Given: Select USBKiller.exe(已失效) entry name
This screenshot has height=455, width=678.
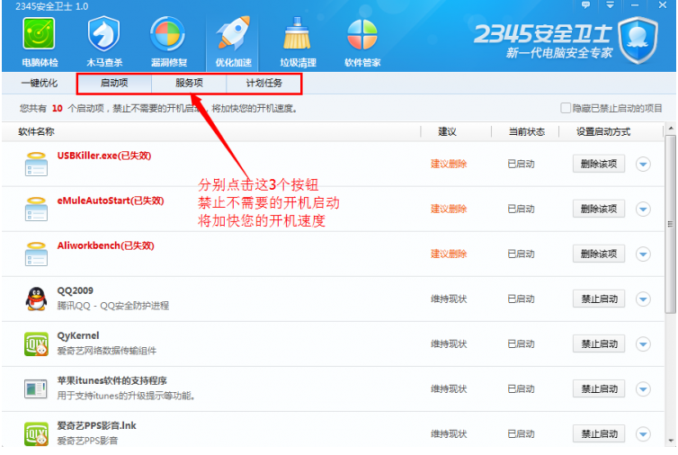Looking at the screenshot, I should 104,156.
